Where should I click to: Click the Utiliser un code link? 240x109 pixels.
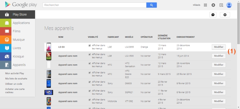13,84
